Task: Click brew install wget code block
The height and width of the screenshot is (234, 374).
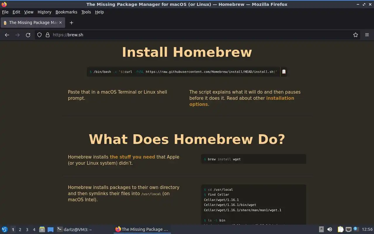Action: 254,159
